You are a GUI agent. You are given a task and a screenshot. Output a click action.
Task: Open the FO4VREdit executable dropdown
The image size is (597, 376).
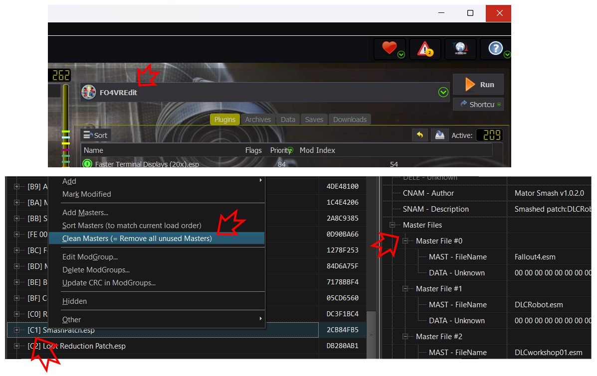(x=443, y=92)
